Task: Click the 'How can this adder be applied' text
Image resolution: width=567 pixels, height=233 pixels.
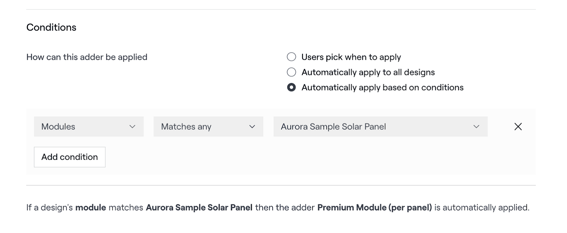Action: [87, 57]
